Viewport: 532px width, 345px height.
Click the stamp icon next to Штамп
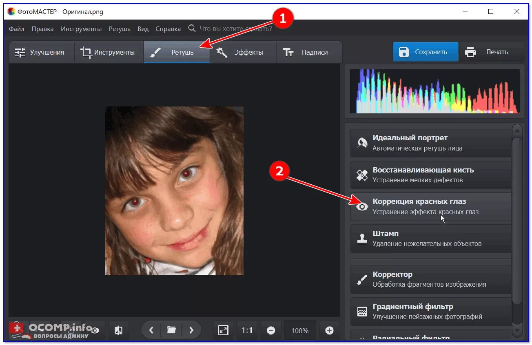point(362,239)
